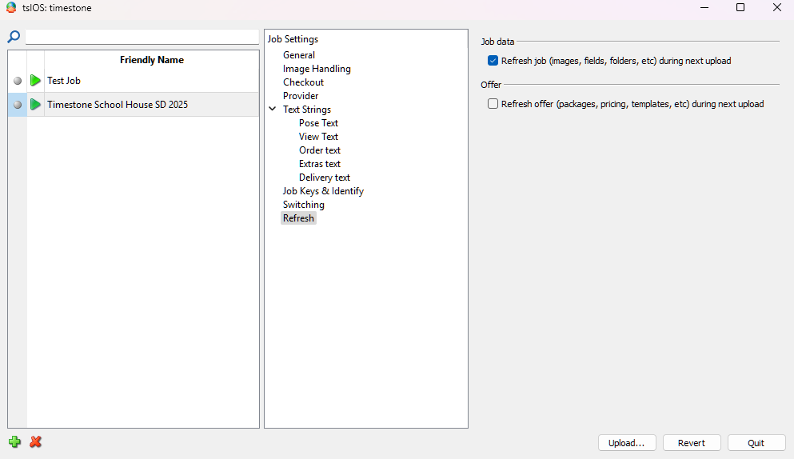Select Image Handling in Job Settings
Viewport: 794px width, 459px height.
tap(317, 69)
